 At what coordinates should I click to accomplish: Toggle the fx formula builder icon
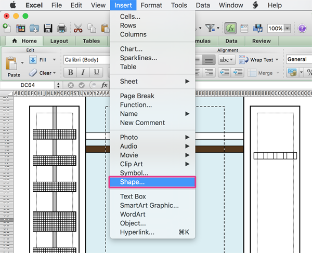[230, 28]
